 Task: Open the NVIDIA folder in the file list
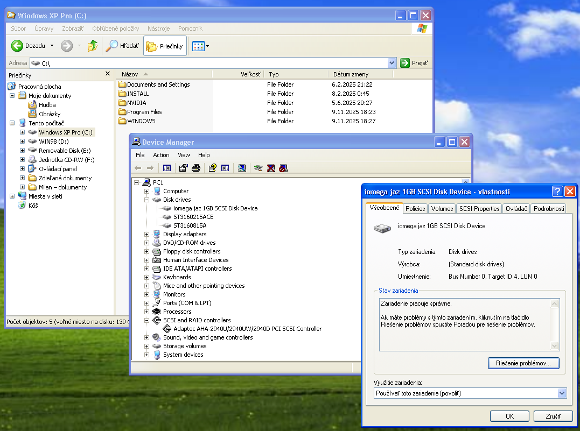pyautogui.click(x=136, y=103)
